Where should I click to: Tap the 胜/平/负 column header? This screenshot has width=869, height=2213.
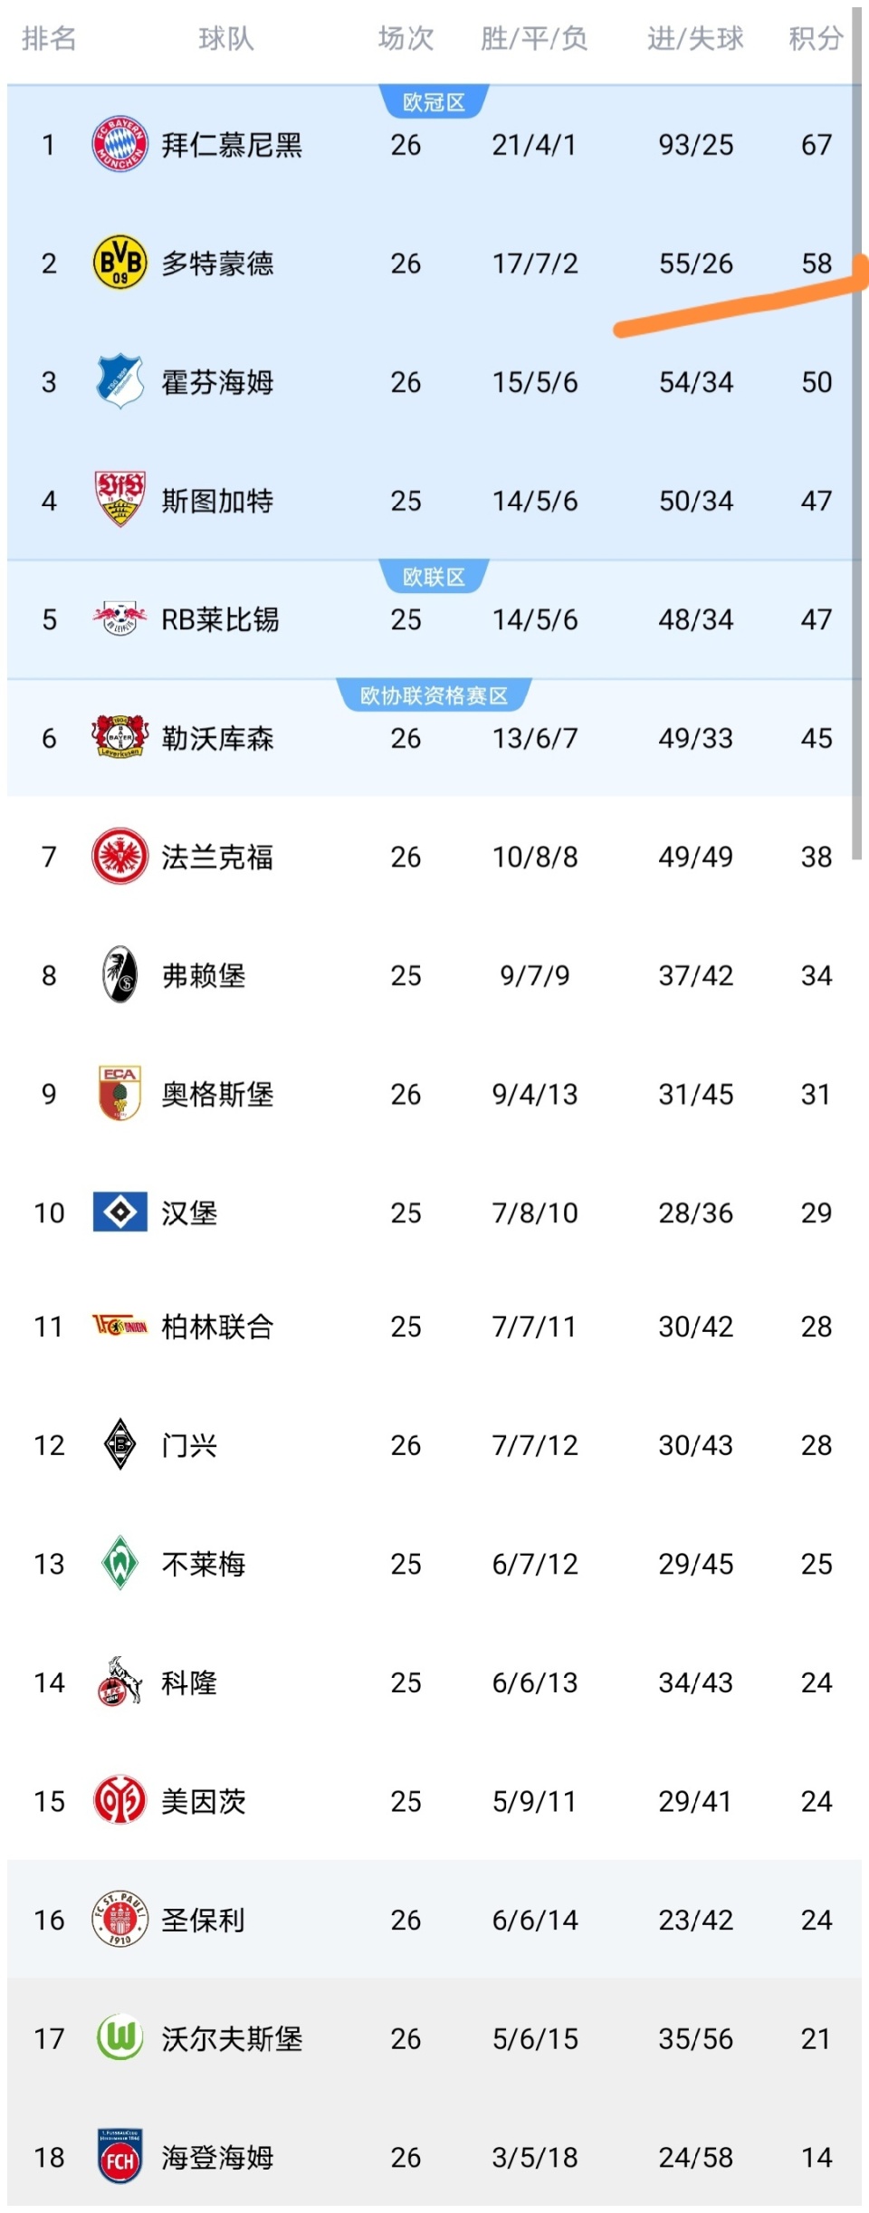pos(534,38)
